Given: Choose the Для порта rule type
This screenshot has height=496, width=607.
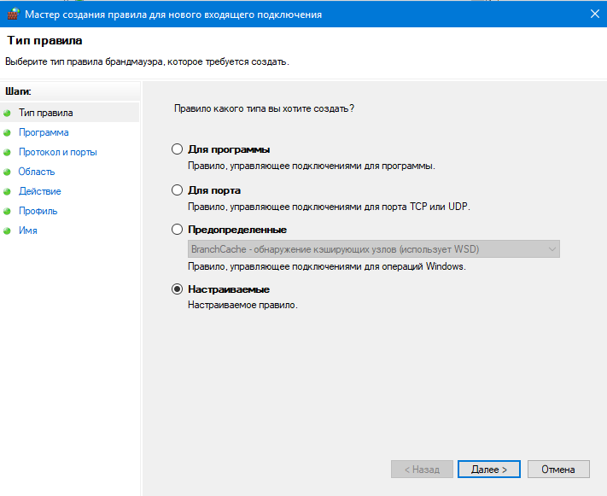Looking at the screenshot, I should pyautogui.click(x=178, y=190).
